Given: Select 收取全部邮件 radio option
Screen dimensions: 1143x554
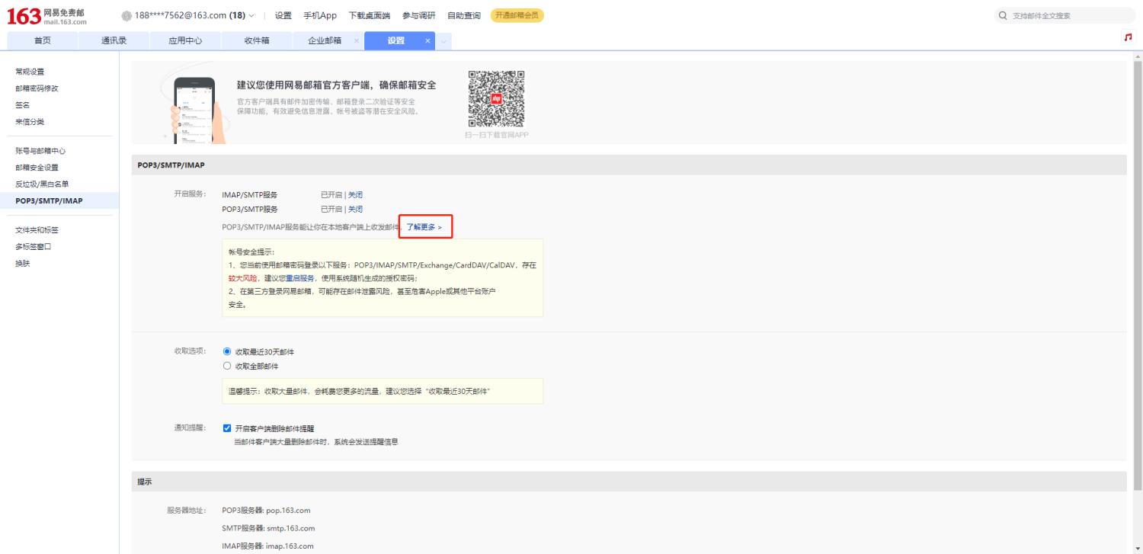Looking at the screenshot, I should [227, 366].
